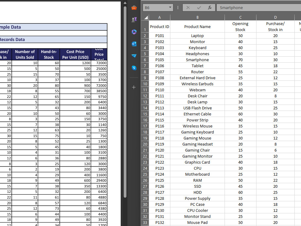Click the Product ID header cell

(x=160, y=27)
